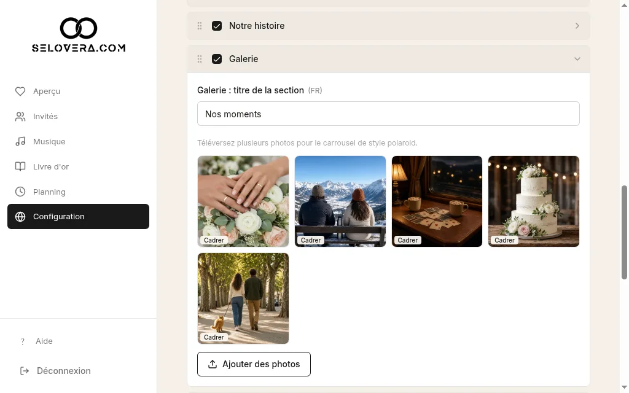Expand the Notre histoire section chevron
The image size is (629, 393).
577,26
